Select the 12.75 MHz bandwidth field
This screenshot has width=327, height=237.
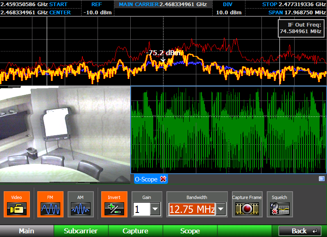point(192,209)
